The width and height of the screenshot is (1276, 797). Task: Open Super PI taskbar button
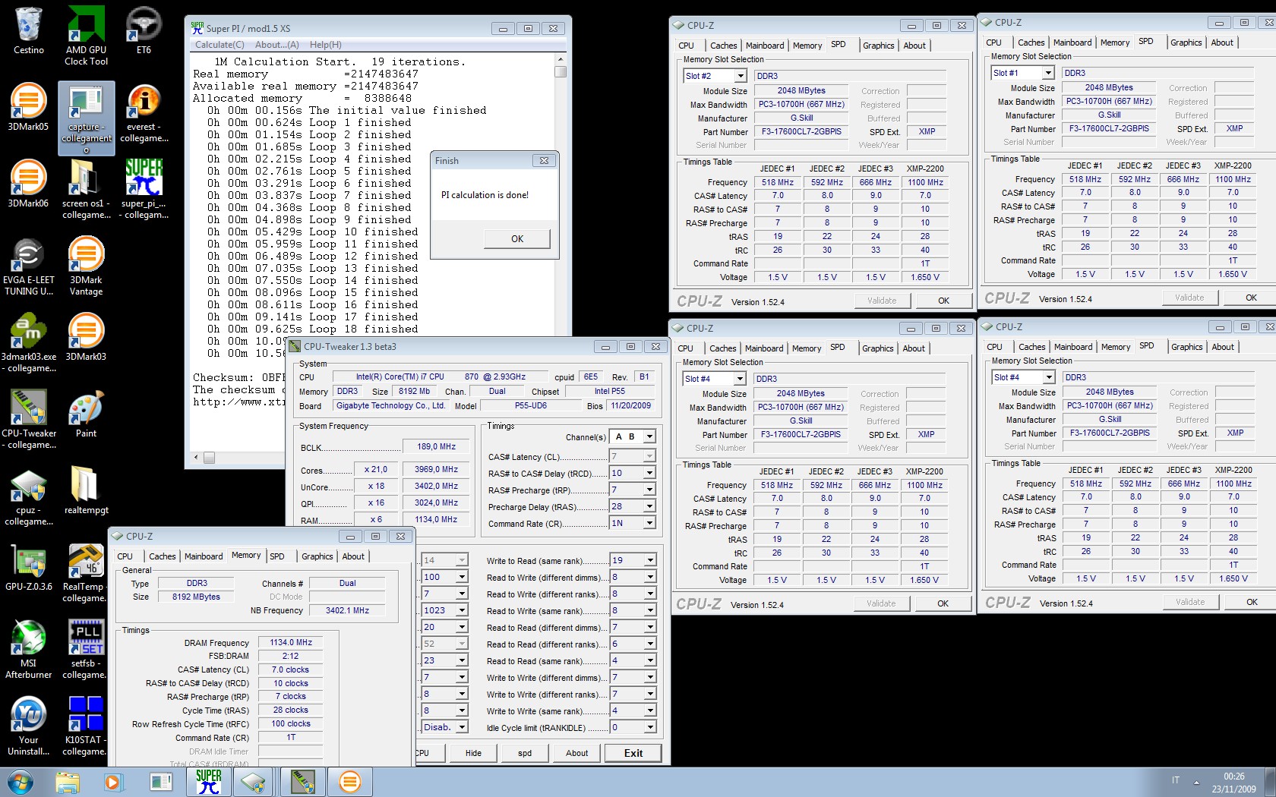pos(209,782)
